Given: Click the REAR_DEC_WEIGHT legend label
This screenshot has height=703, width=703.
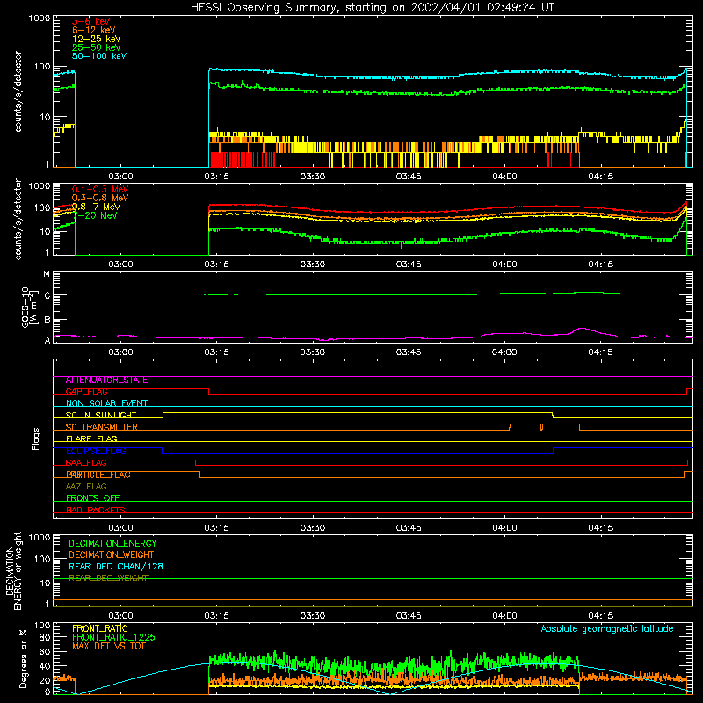Looking at the screenshot, I should pos(108,578).
